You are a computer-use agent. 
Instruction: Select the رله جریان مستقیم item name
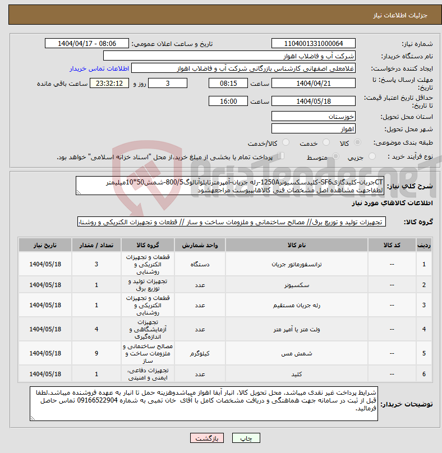tap(297, 305)
